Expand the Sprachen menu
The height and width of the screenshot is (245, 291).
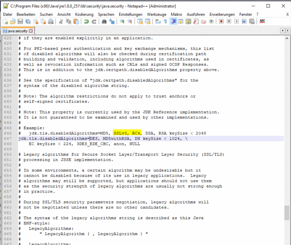click(x=106, y=14)
